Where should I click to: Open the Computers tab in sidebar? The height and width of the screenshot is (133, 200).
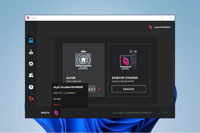(31, 40)
